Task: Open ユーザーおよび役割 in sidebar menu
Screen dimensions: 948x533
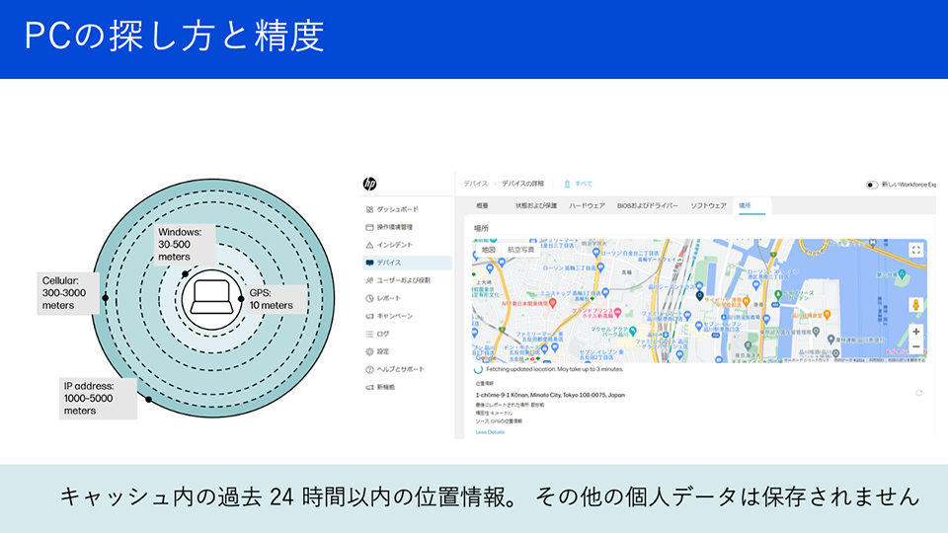Action: point(403,280)
